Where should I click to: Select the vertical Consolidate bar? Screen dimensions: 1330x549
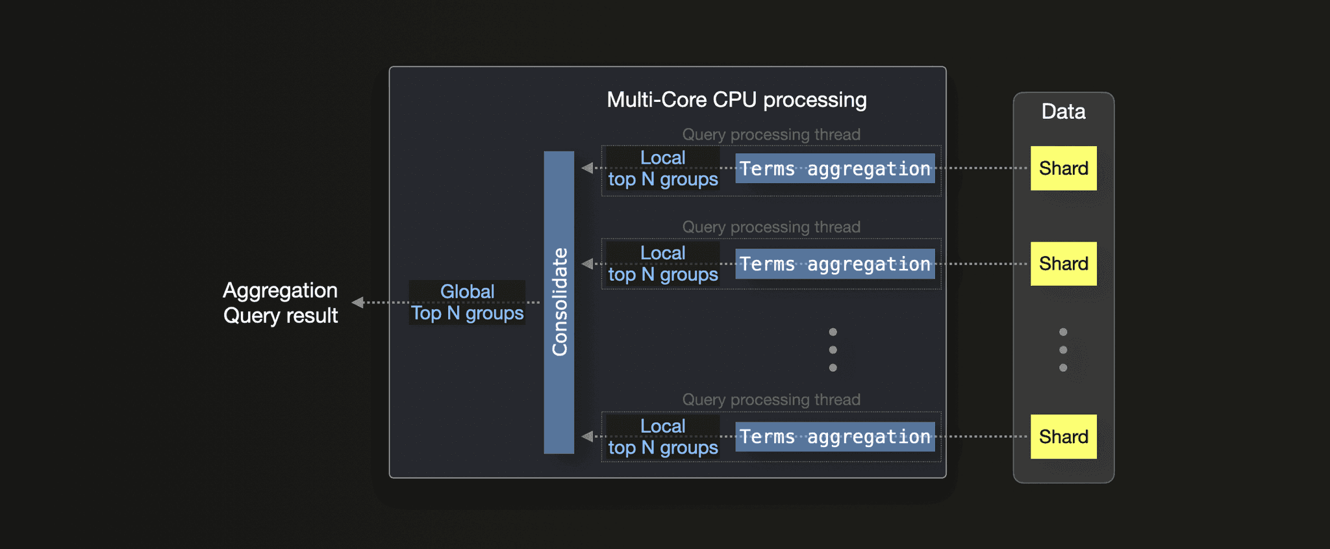point(559,302)
